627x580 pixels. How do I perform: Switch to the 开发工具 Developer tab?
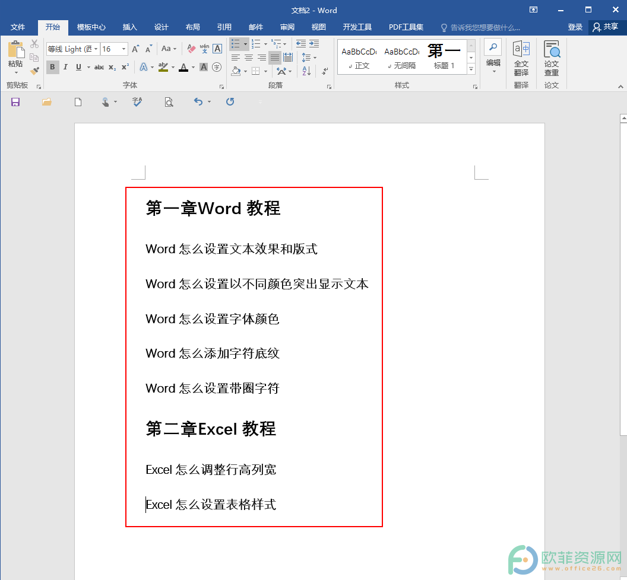pos(357,27)
